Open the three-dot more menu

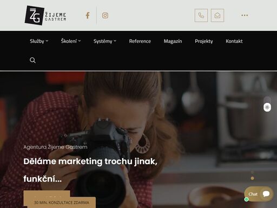(x=245, y=15)
